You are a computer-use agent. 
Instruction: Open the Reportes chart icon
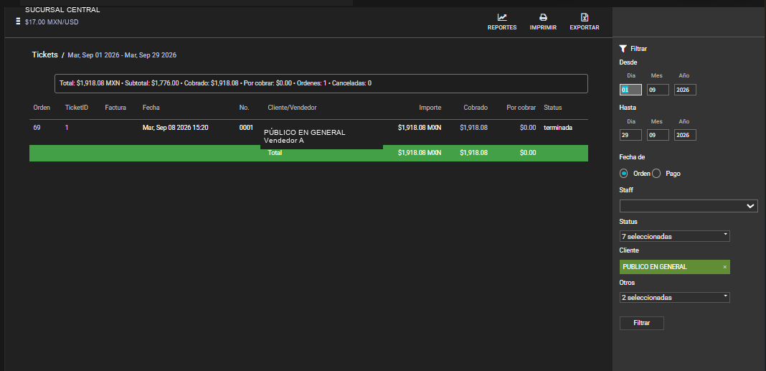point(502,18)
